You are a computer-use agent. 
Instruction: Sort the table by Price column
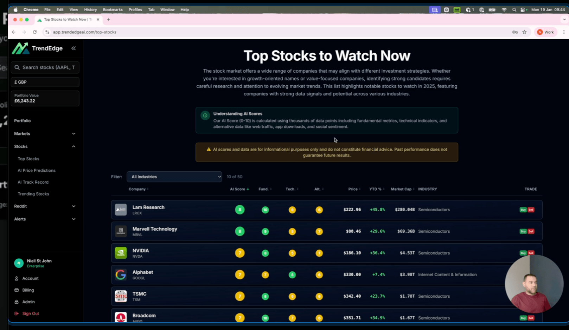point(354,189)
